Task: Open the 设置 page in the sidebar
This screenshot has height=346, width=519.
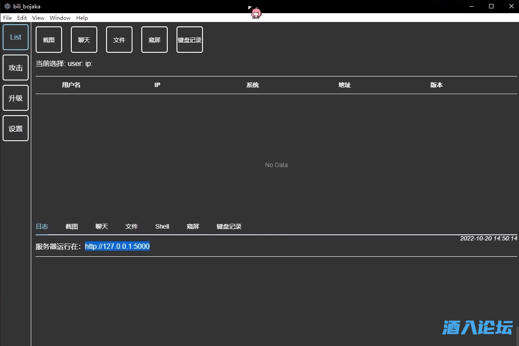Action: [x=16, y=128]
